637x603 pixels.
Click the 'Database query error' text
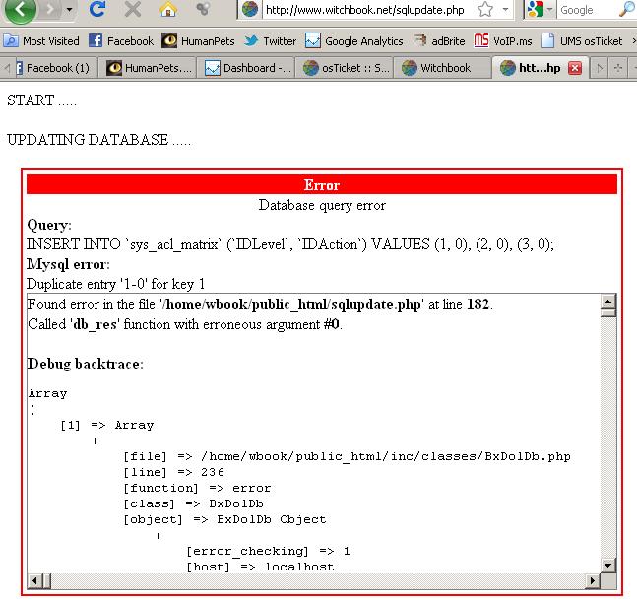322,205
